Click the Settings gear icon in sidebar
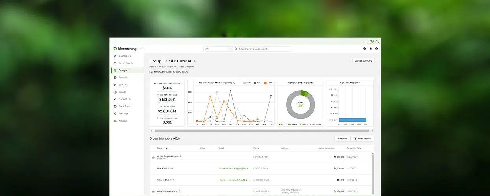This screenshot has width=490, height=196. point(115,114)
